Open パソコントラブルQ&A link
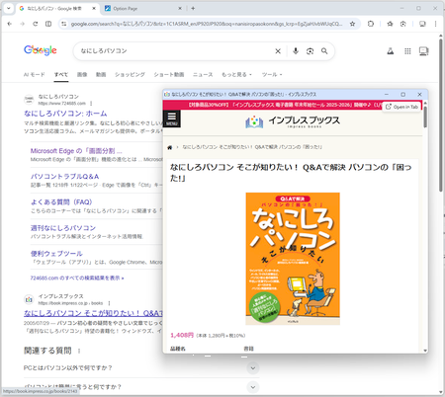The height and width of the screenshot is (397, 445). click(64, 177)
